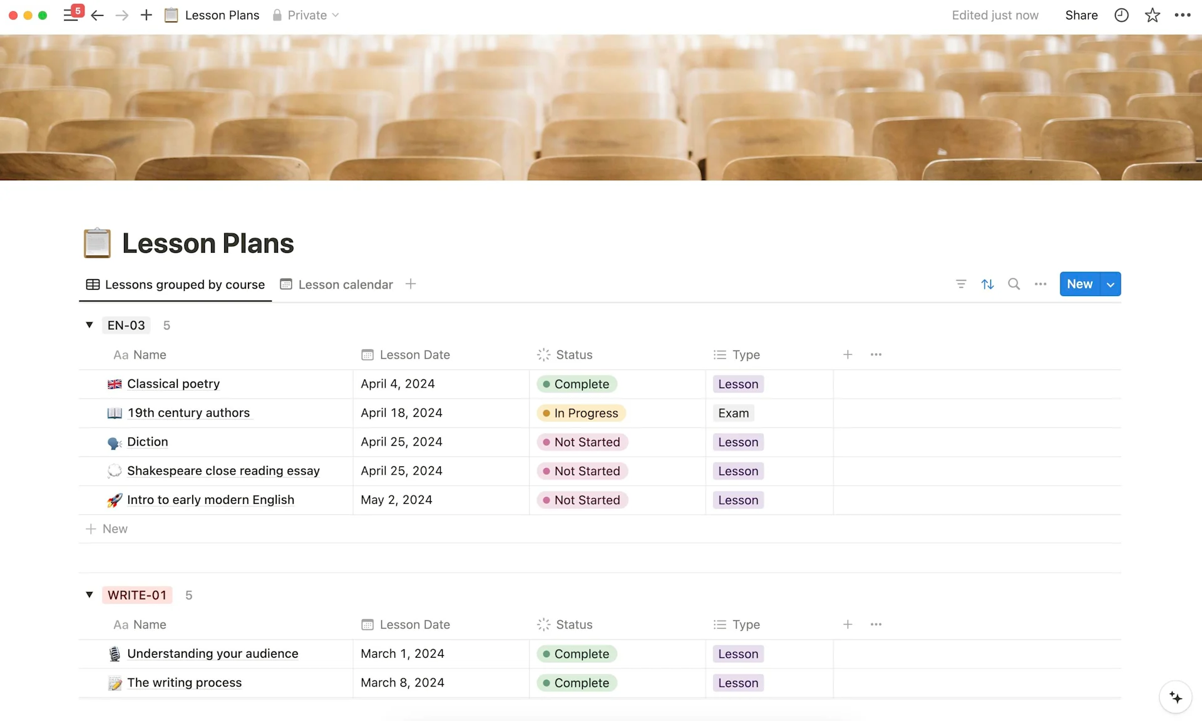The image size is (1202, 721).
Task: Collapse the EN-03 group
Action: coord(89,325)
